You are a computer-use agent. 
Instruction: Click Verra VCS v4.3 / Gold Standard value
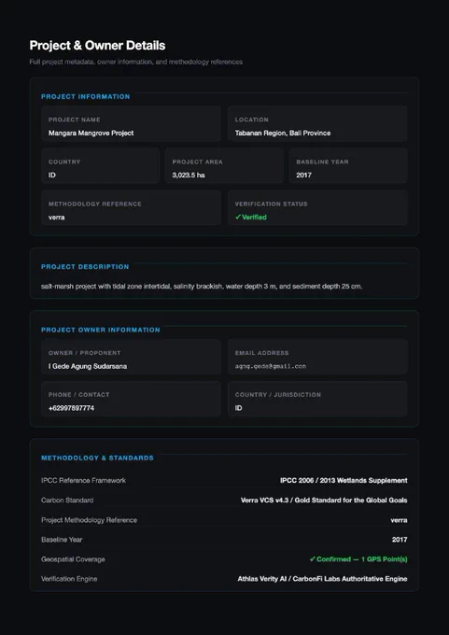[324, 501]
